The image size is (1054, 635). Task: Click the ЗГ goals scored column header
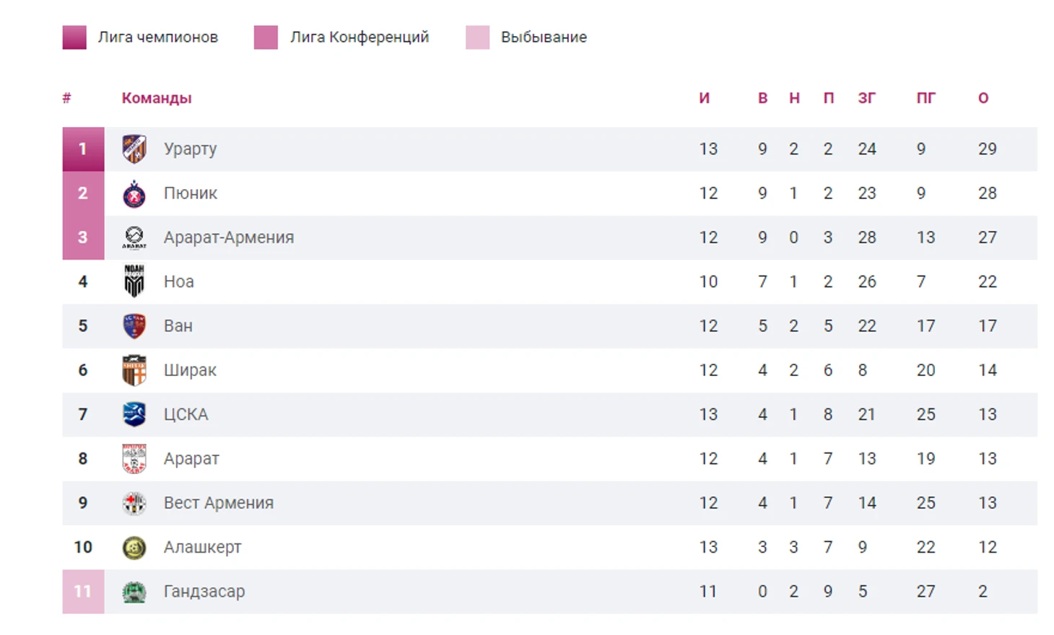pos(867,98)
